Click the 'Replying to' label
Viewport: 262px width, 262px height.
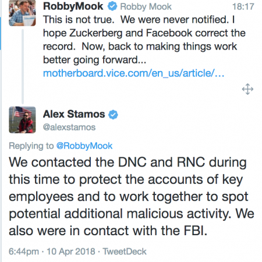coord(31,146)
